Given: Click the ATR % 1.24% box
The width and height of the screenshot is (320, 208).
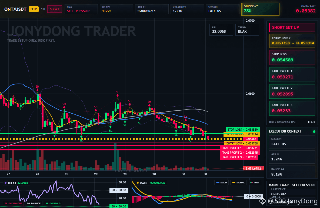Looking at the screenshot, I should [x=292, y=157].
